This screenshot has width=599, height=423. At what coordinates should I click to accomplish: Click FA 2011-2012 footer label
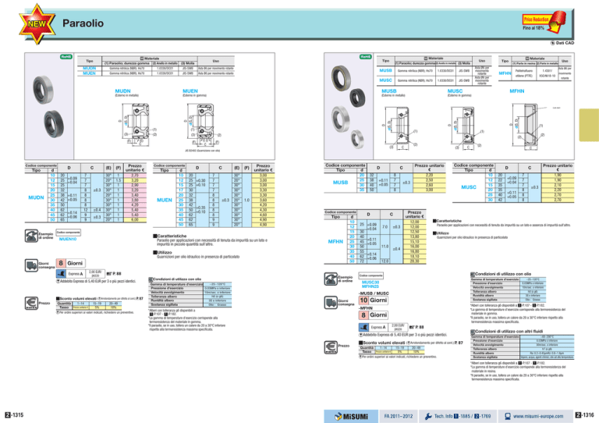399,417
